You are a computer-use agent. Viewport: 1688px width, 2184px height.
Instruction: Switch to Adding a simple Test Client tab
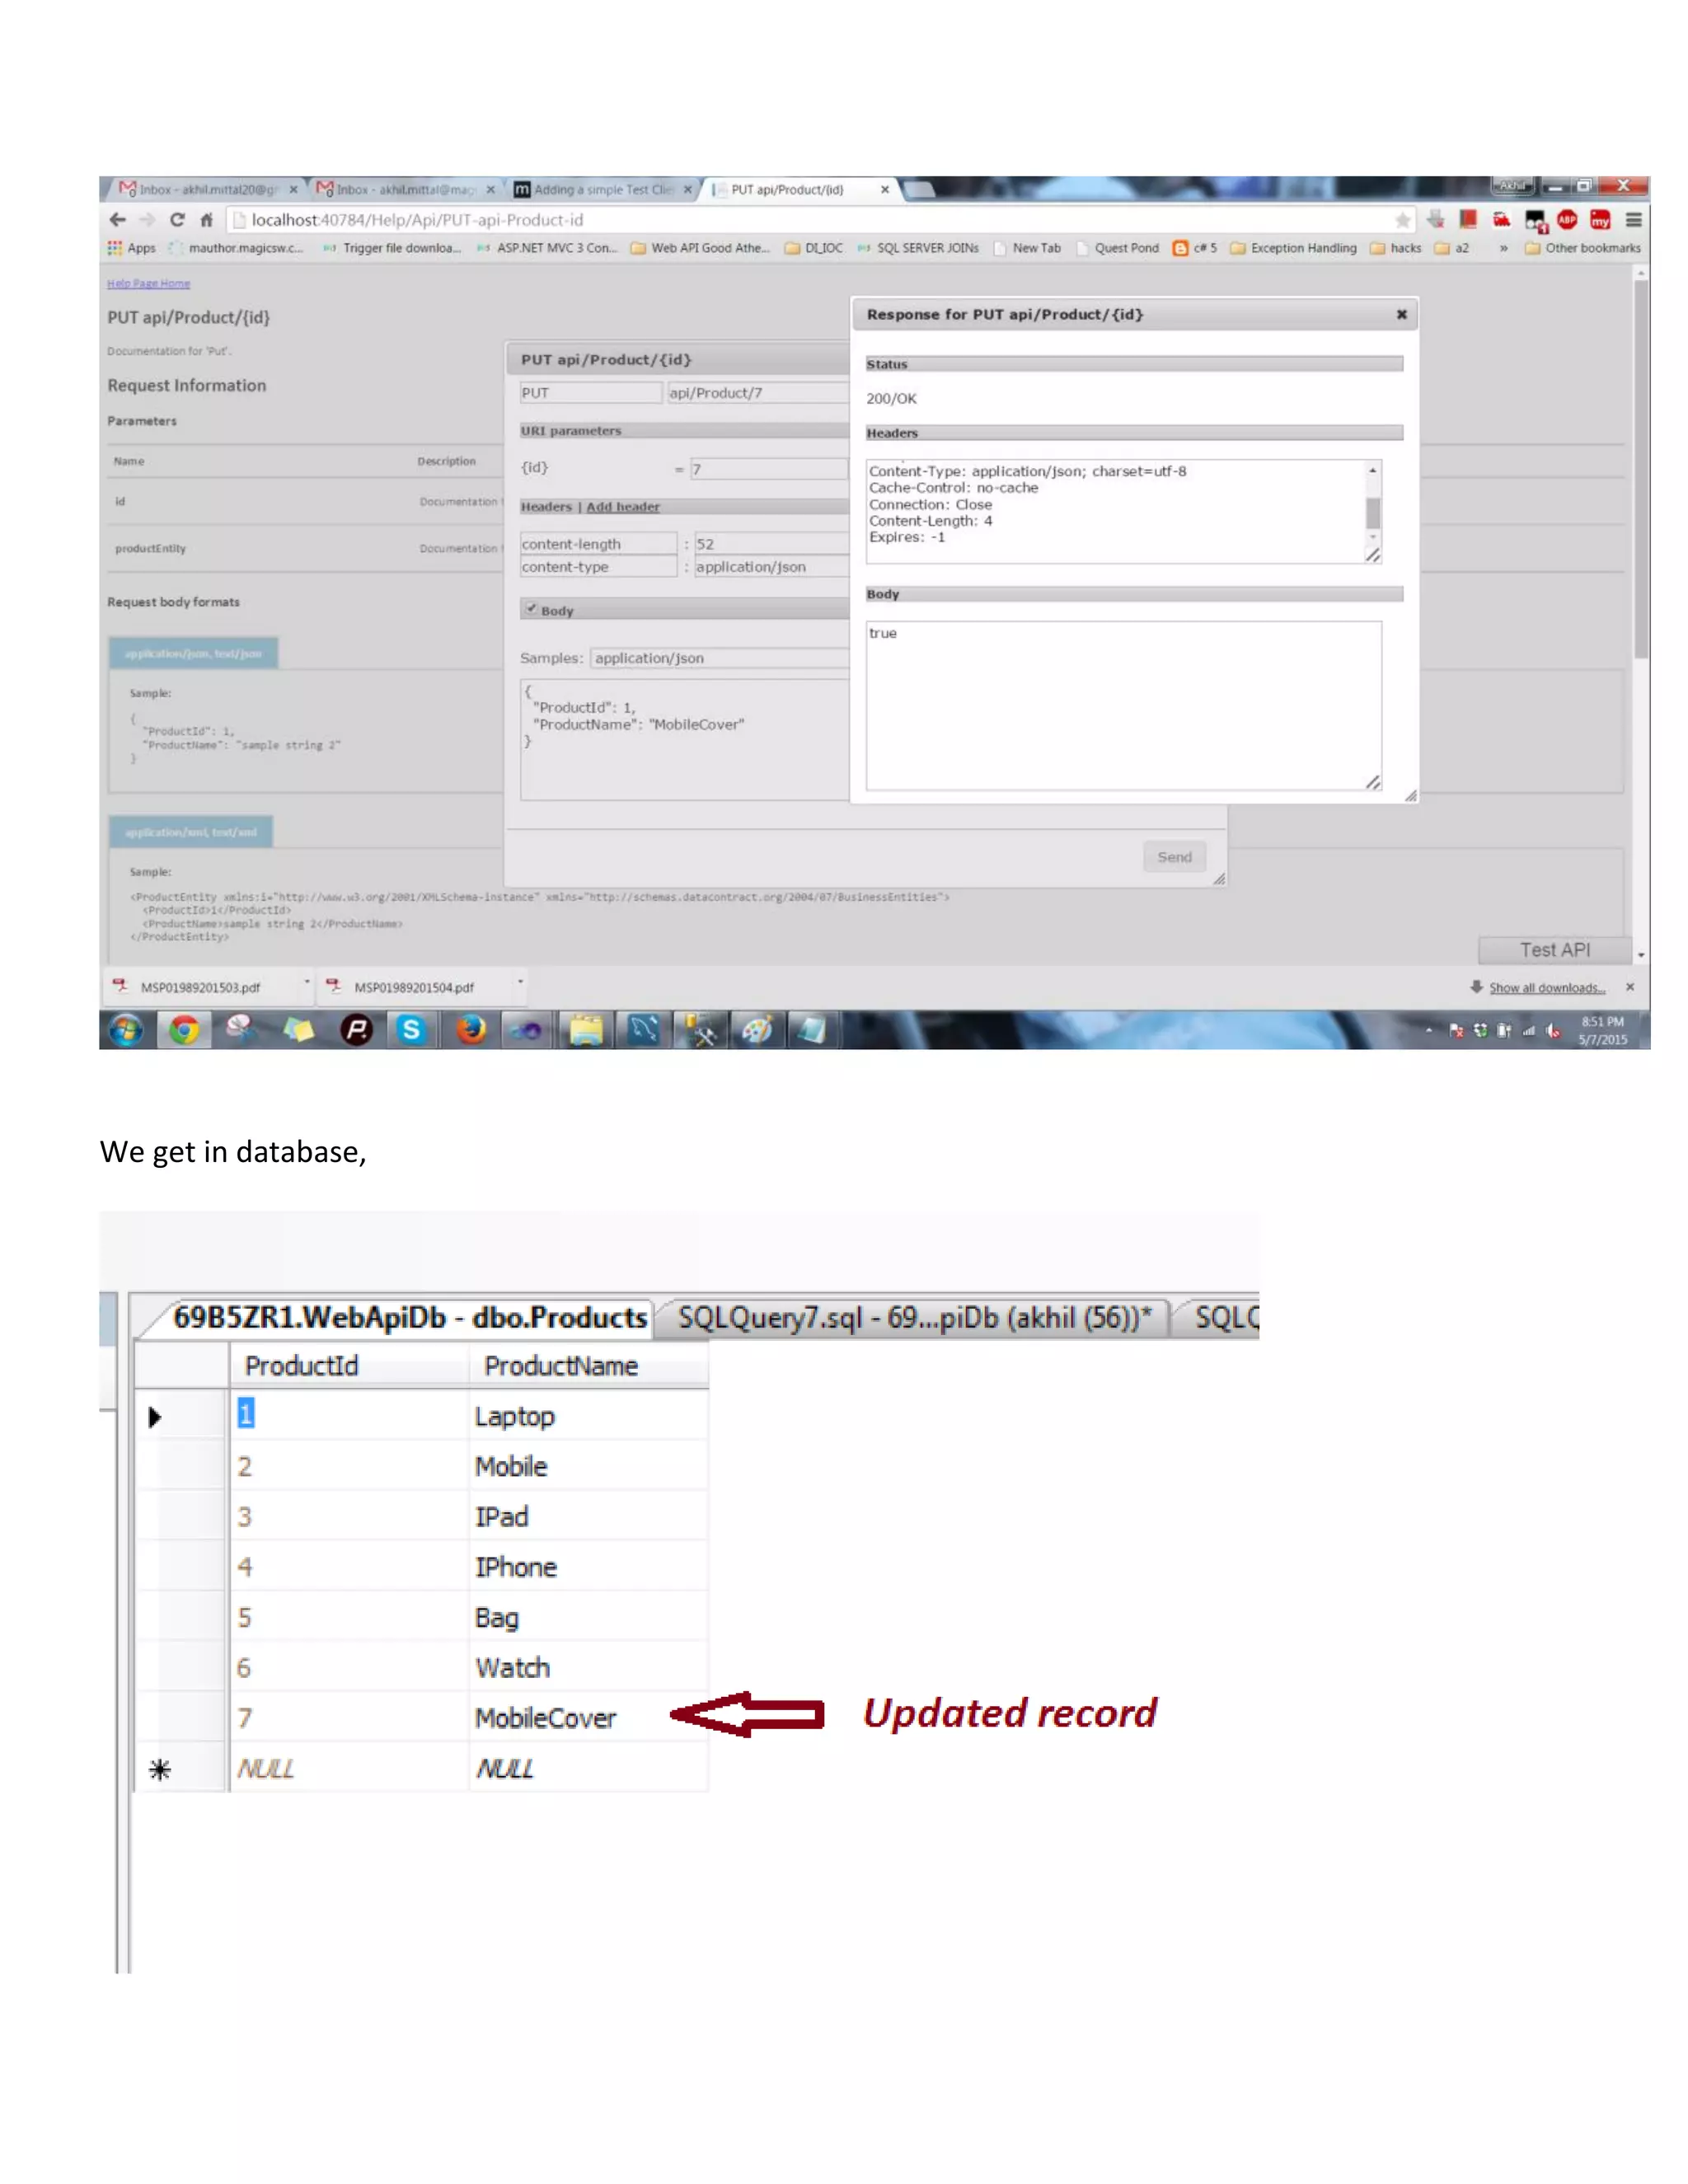(602, 189)
